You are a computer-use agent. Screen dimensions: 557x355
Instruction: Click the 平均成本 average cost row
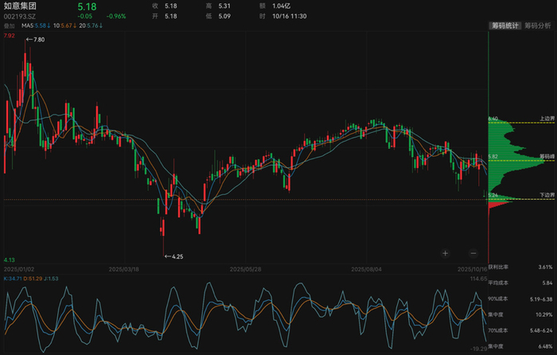click(x=521, y=283)
